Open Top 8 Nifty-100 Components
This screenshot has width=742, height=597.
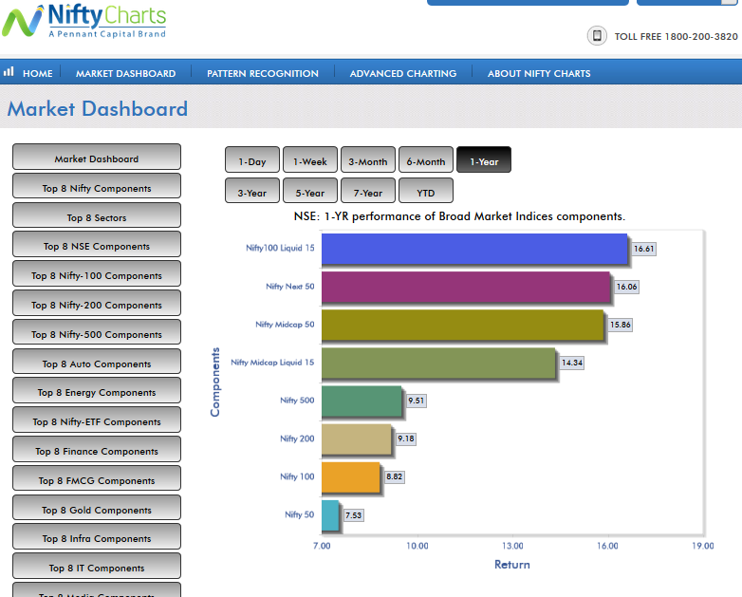[97, 273]
